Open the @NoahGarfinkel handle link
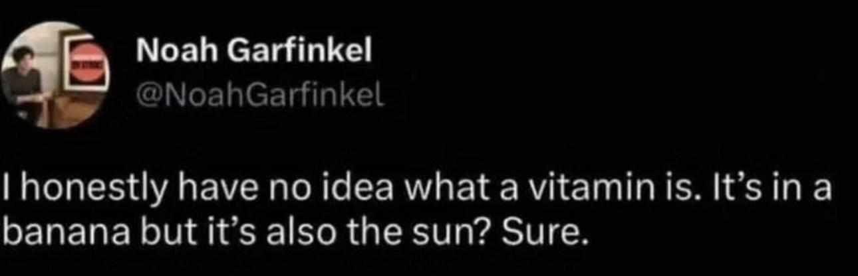This screenshot has height=276, width=858. coord(259,100)
